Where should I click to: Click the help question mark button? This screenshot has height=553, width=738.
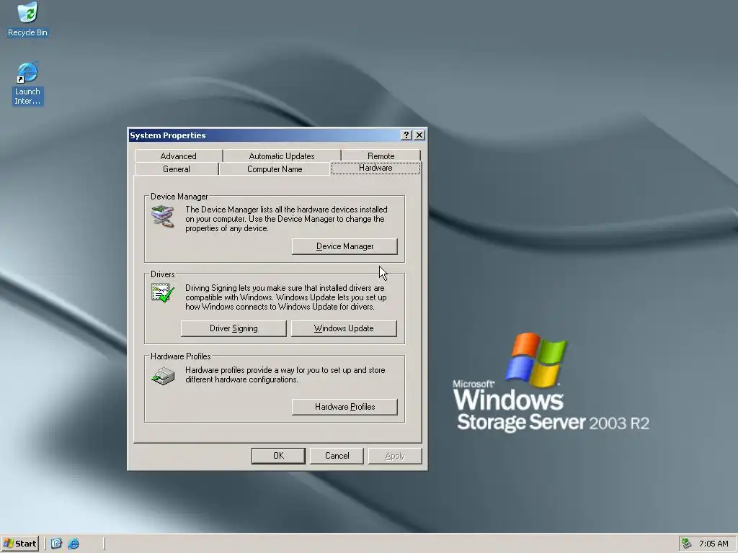tap(406, 135)
